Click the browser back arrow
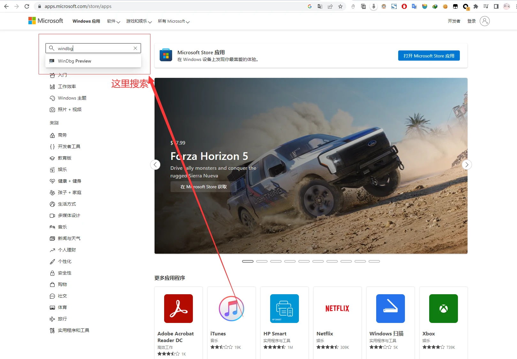The width and height of the screenshot is (517, 359). (x=6, y=6)
